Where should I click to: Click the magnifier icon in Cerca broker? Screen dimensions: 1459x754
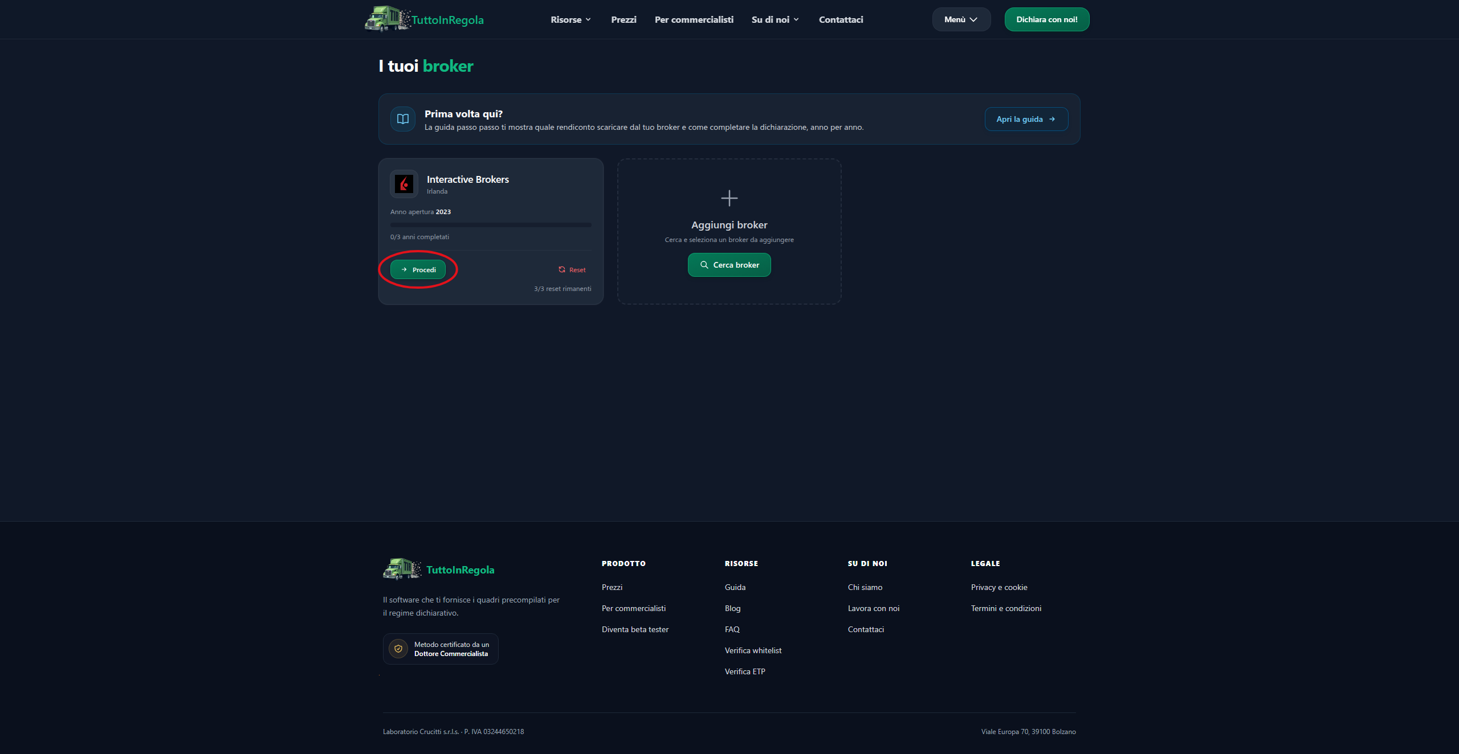tap(704, 265)
